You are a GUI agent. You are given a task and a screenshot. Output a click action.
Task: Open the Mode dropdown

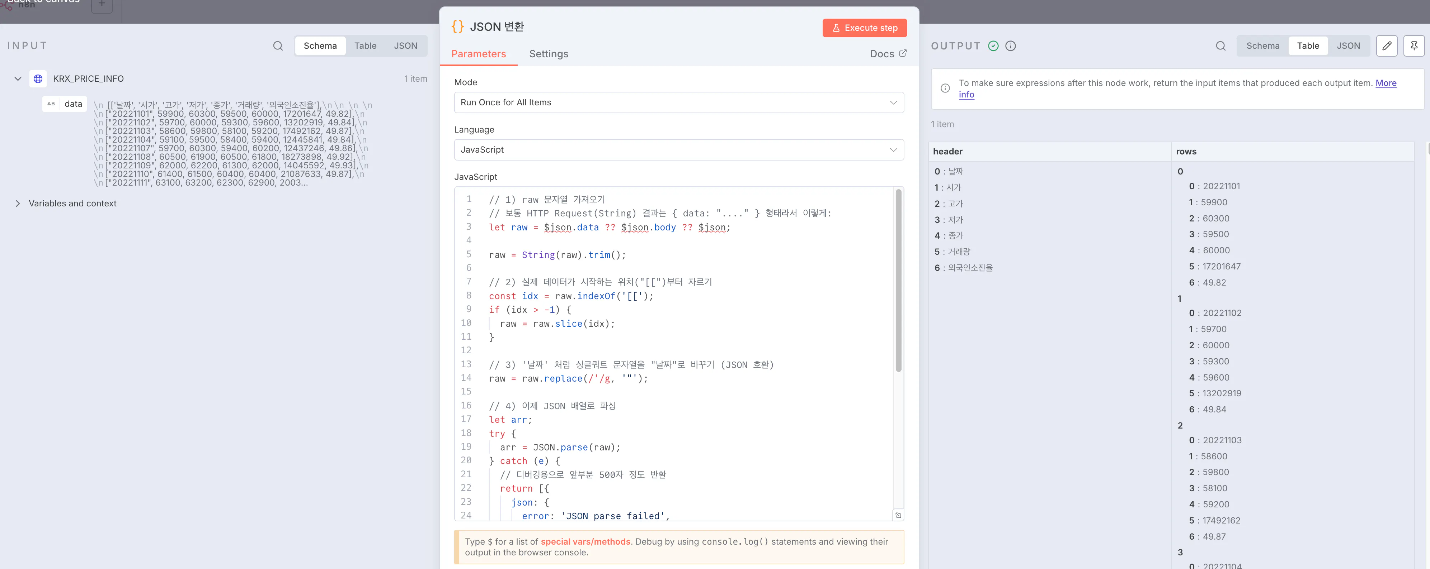point(678,102)
